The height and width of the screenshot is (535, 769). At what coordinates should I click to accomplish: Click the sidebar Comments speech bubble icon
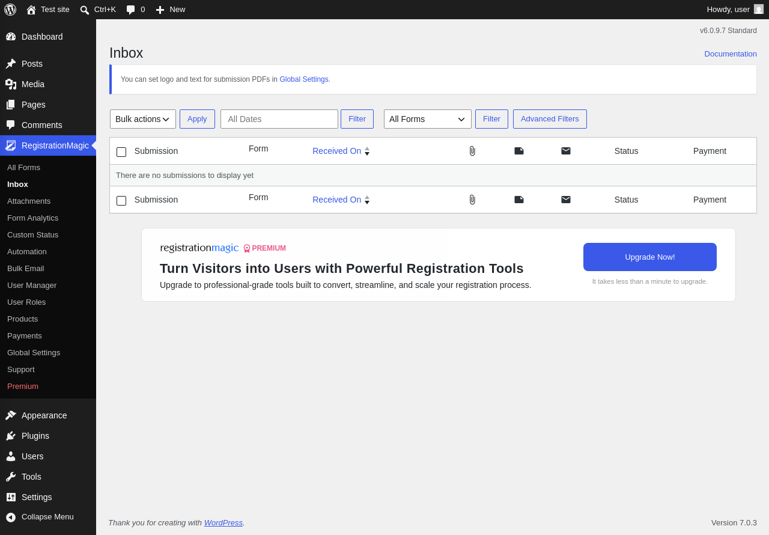11,125
